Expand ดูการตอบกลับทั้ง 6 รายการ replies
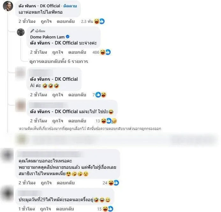This screenshot has height=212, width=221. pos(59,61)
